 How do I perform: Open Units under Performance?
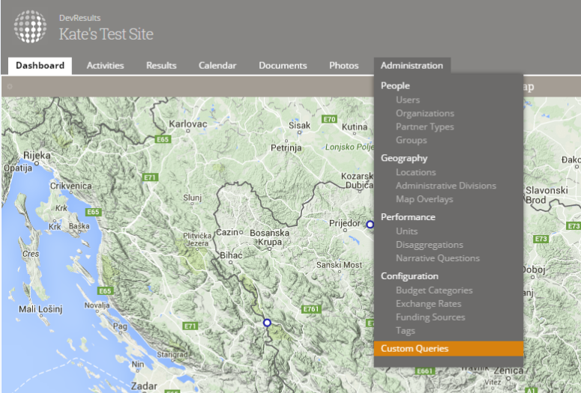point(406,231)
